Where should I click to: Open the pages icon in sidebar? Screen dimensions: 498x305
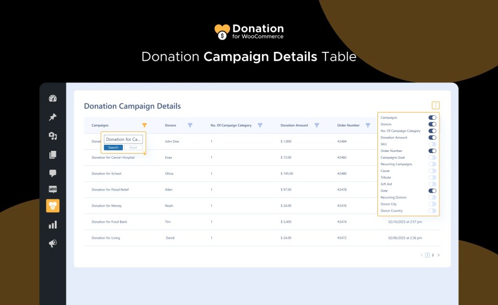click(x=53, y=154)
